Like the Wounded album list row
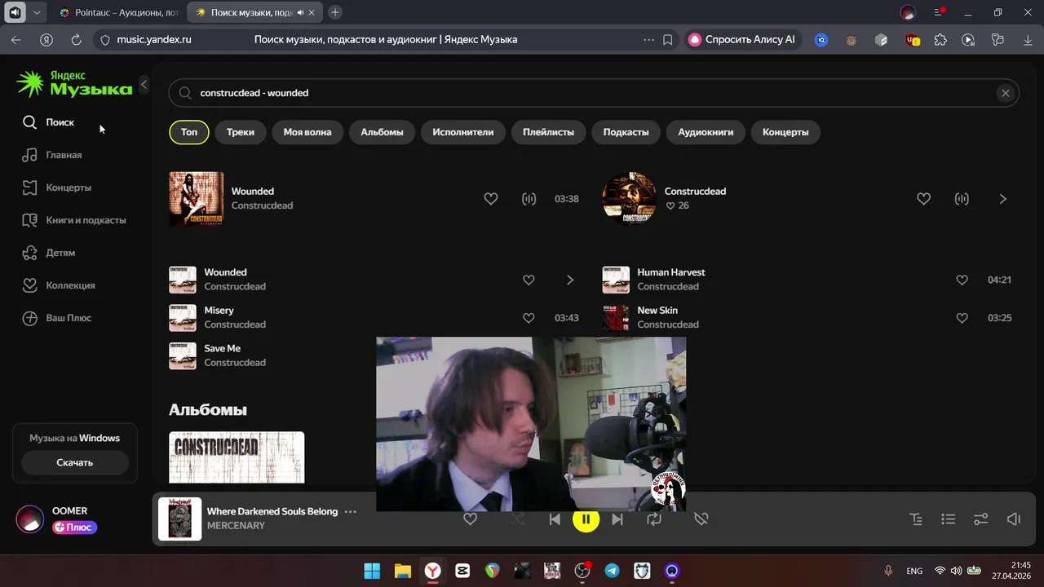The width and height of the screenshot is (1044, 587). point(529,280)
